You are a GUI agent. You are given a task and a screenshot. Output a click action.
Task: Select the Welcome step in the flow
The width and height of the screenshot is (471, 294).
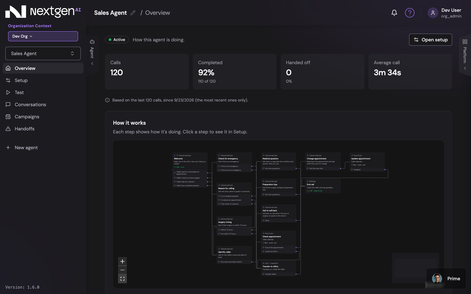click(x=190, y=170)
